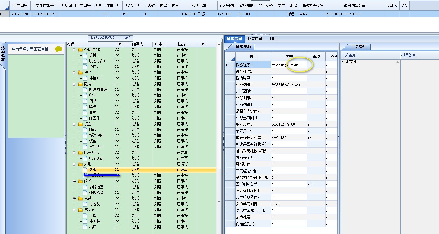Select the 板边包胶 process row

[x=141, y=135]
